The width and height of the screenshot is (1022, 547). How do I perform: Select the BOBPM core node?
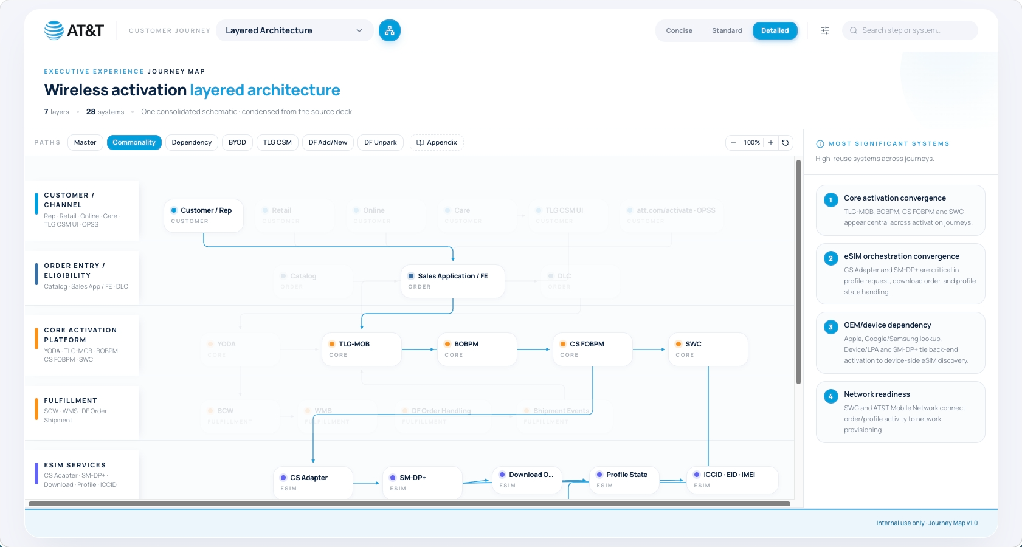477,349
